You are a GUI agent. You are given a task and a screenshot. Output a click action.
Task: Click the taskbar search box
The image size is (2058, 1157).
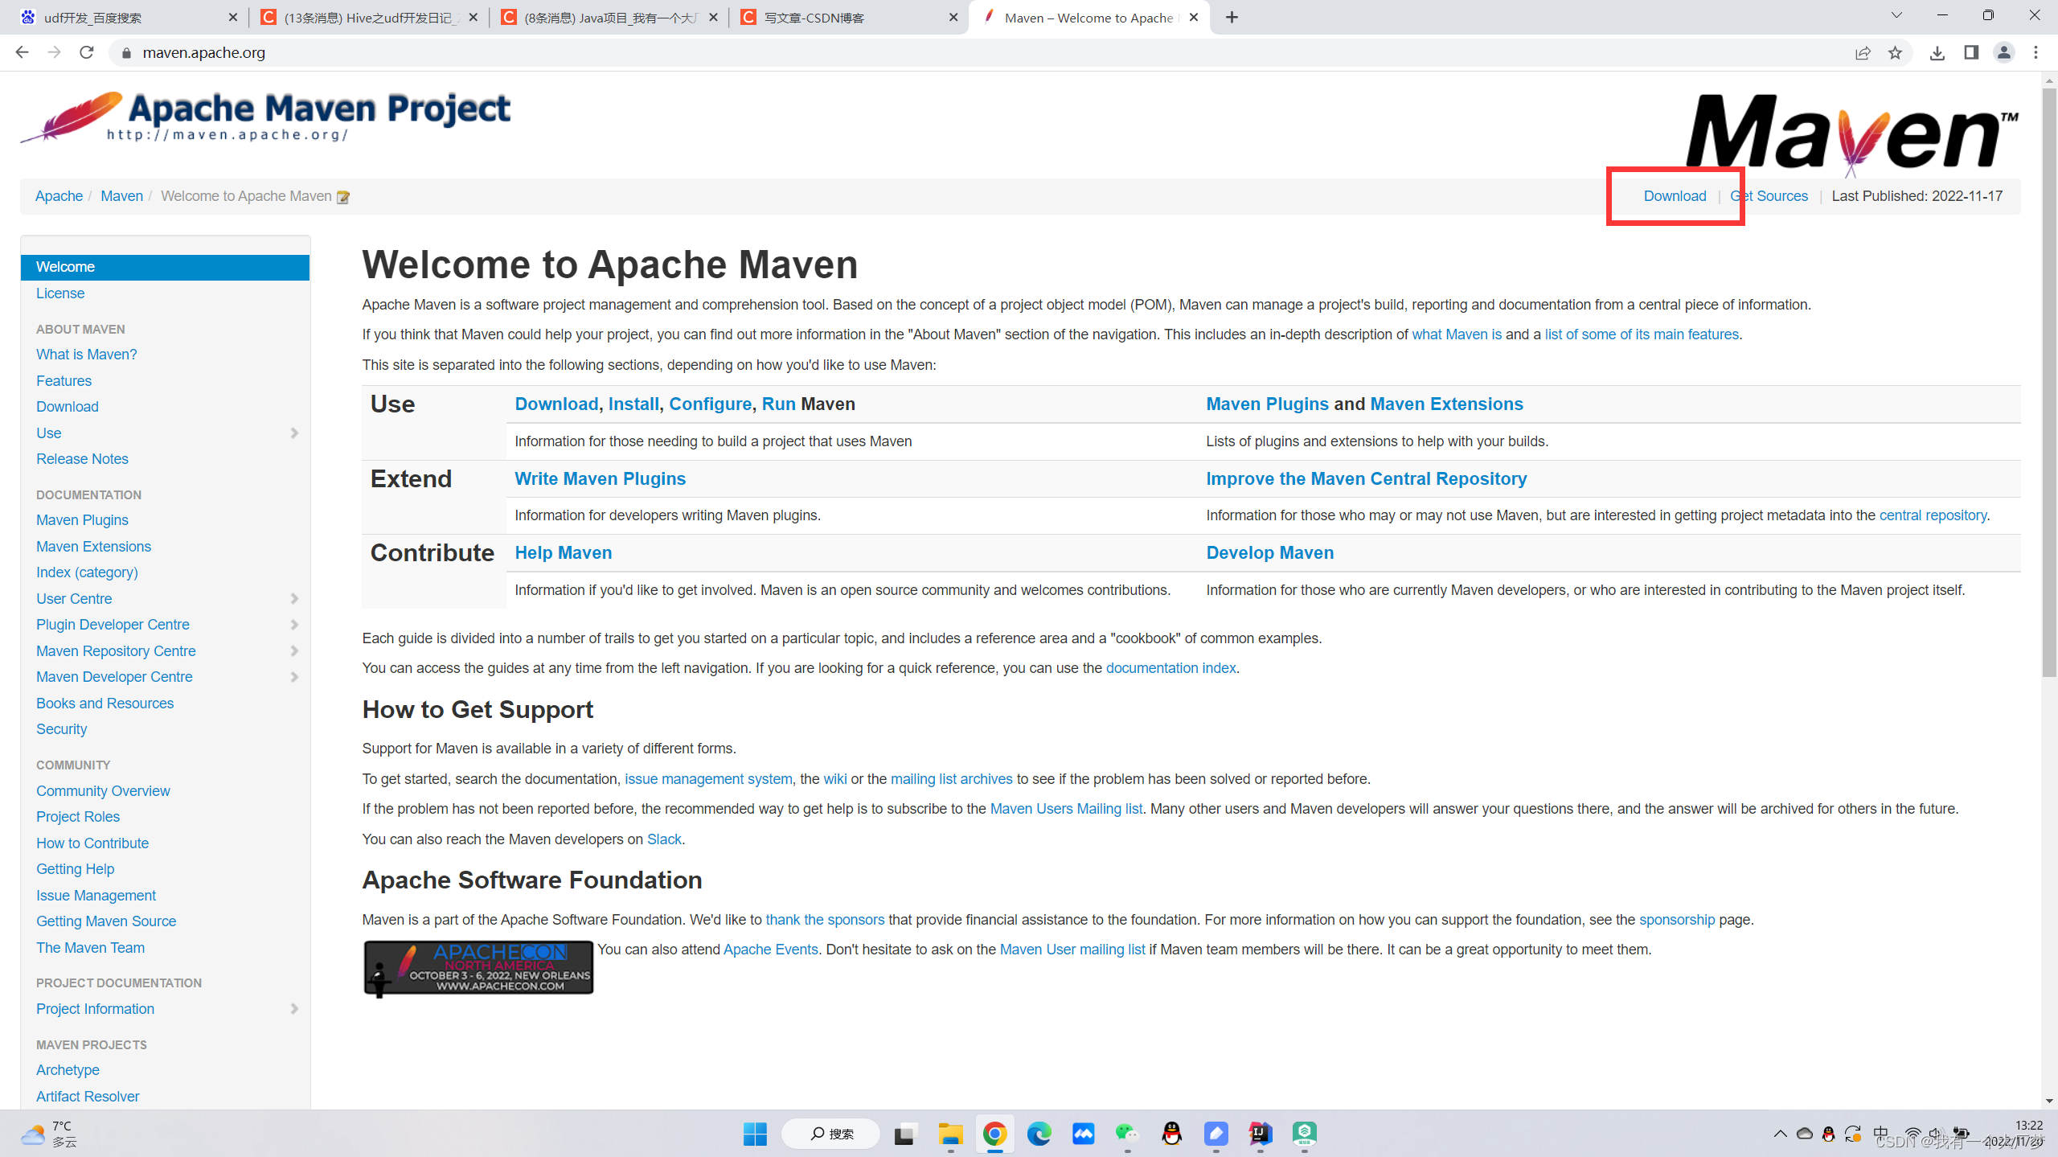coord(831,1134)
